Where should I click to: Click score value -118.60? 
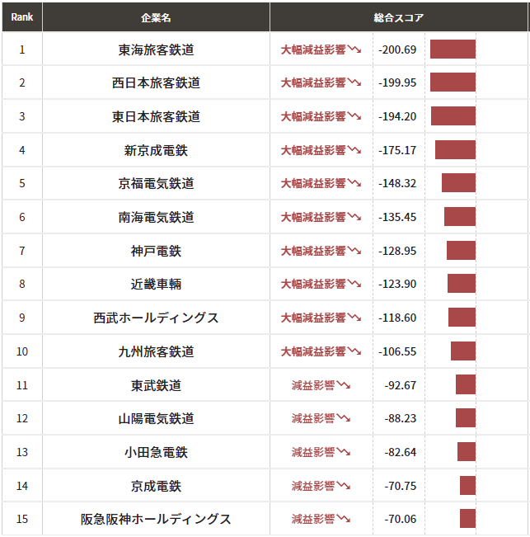click(397, 318)
